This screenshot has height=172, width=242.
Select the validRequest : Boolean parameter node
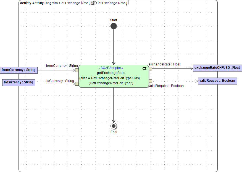click(x=218, y=81)
